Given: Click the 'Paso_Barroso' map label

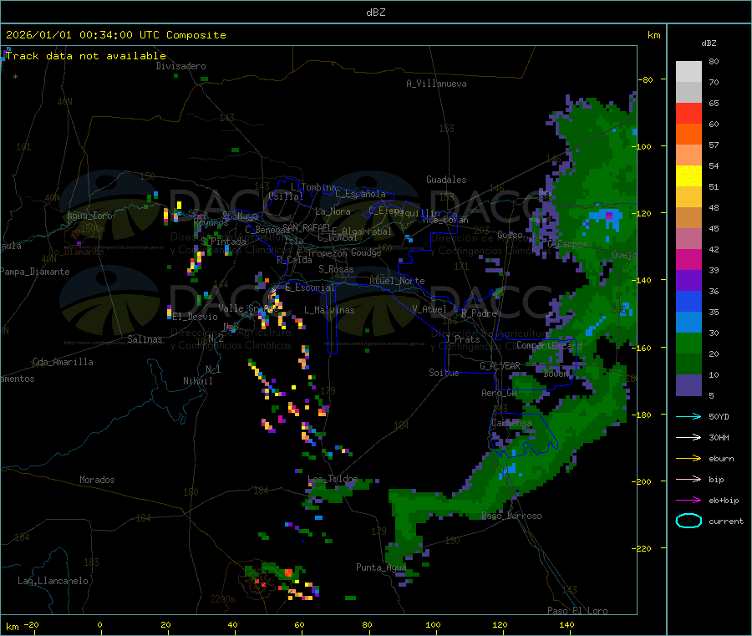Looking at the screenshot, I should point(511,516).
